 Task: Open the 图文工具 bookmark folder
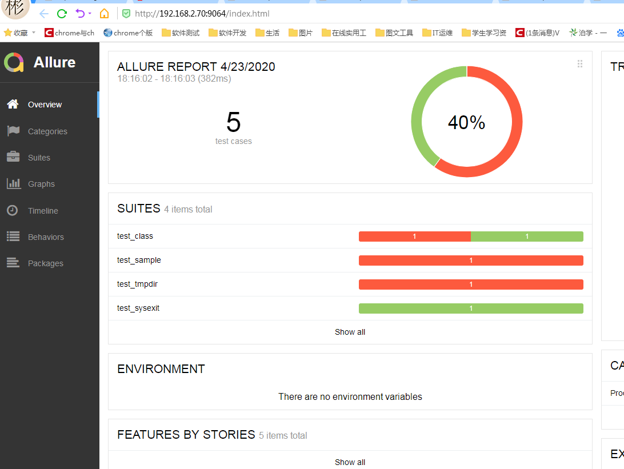394,33
